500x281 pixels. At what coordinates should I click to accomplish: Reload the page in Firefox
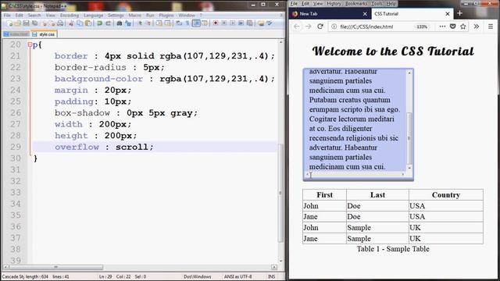[x=320, y=27]
